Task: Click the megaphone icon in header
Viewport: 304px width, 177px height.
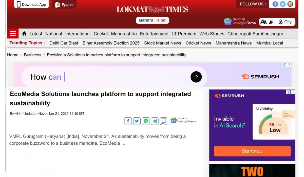Action: [x=271, y=22]
